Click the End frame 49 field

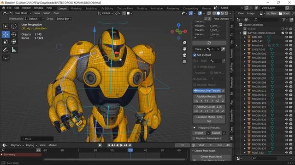pos(223,145)
